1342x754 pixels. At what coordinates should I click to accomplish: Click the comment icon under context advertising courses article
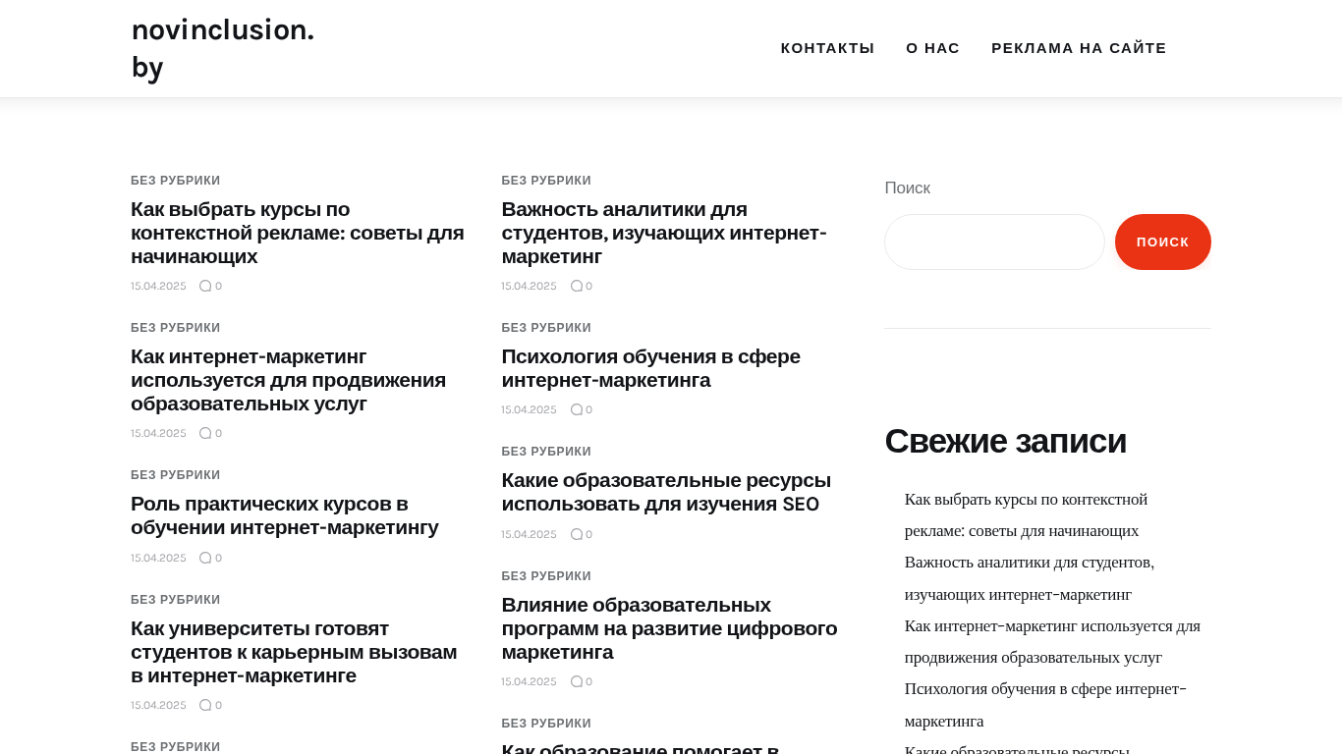205,286
